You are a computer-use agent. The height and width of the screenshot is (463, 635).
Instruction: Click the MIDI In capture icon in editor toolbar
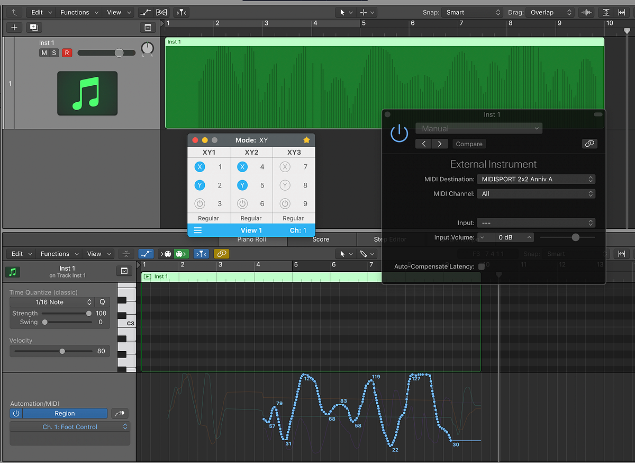[x=167, y=254]
